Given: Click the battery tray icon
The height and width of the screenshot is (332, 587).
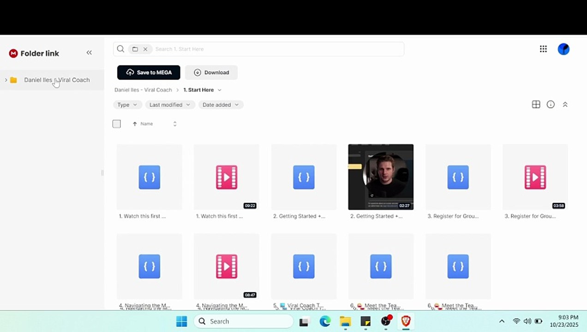Looking at the screenshot, I should click(538, 321).
